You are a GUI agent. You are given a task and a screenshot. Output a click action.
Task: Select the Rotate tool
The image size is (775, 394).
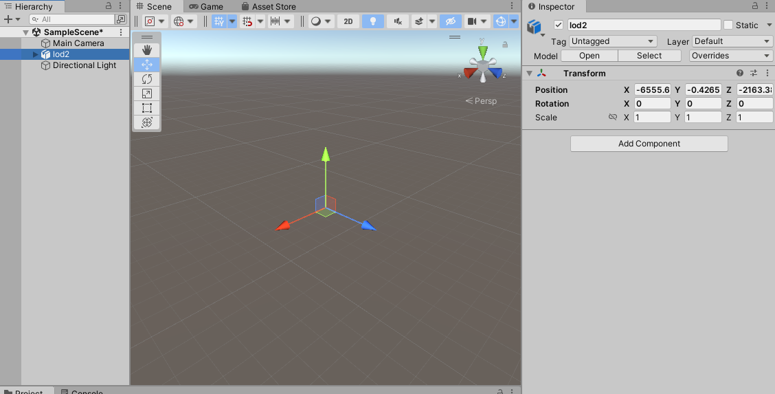[x=147, y=79]
